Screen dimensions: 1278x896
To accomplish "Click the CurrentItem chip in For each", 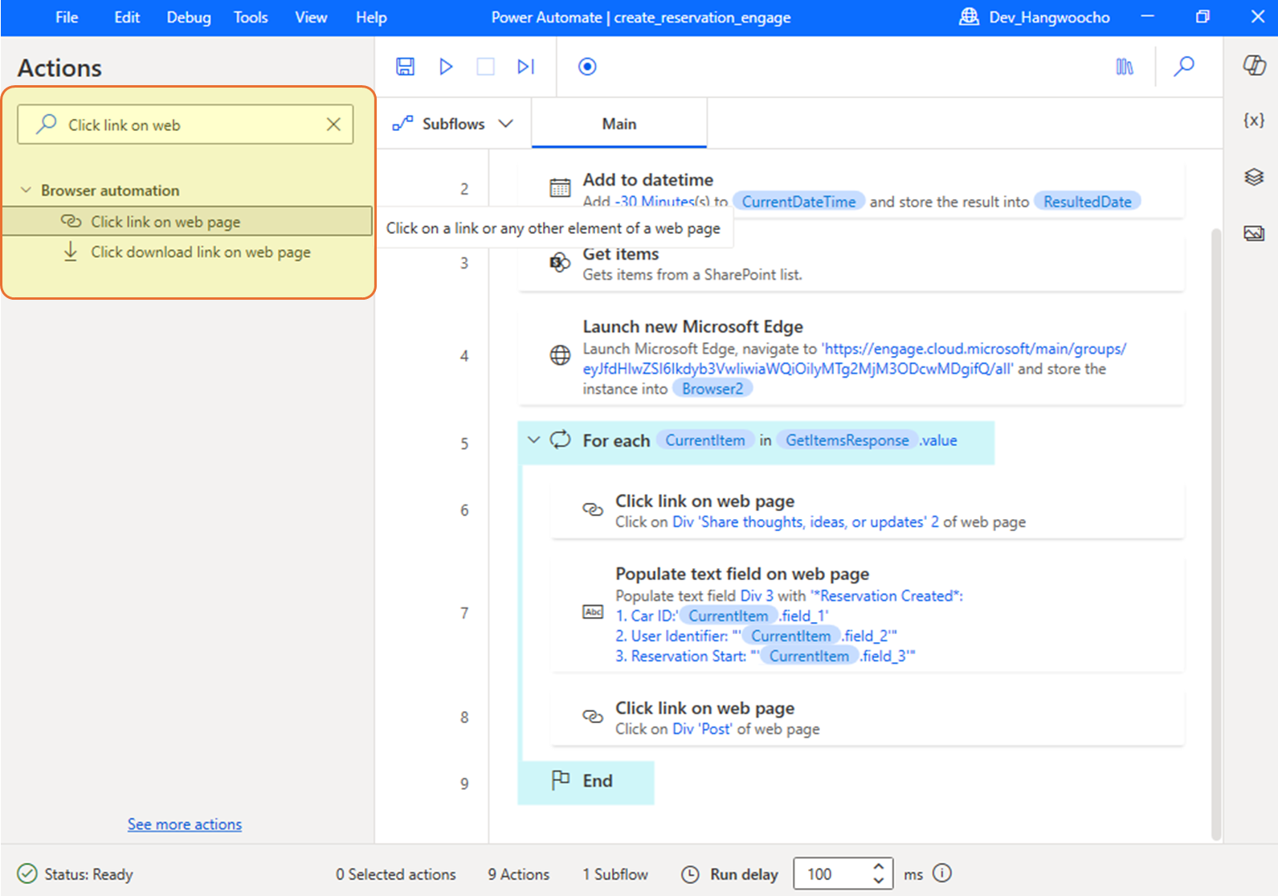I will 705,440.
